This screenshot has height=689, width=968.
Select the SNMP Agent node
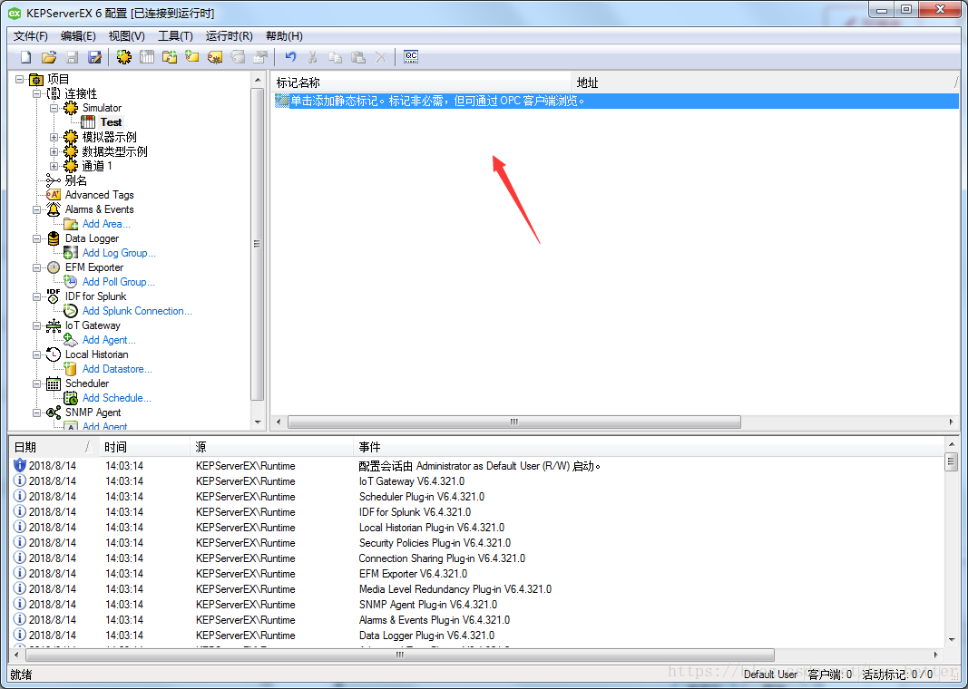click(93, 412)
